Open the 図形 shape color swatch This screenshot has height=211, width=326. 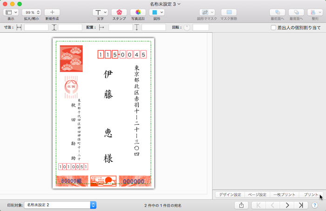(156, 12)
